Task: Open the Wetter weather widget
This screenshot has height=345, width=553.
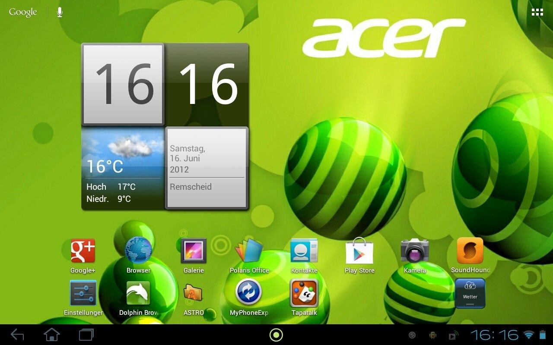Action: pos(470,293)
